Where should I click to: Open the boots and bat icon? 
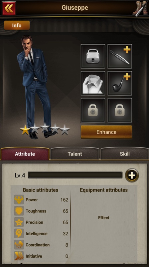pos(140,8)
